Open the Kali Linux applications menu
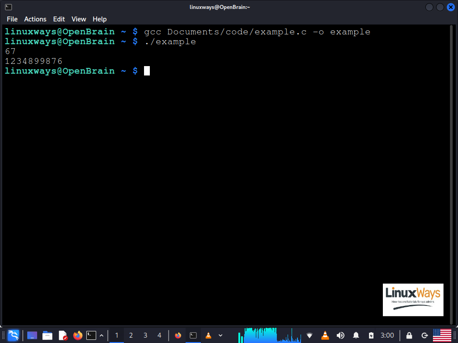458x343 pixels. point(13,335)
